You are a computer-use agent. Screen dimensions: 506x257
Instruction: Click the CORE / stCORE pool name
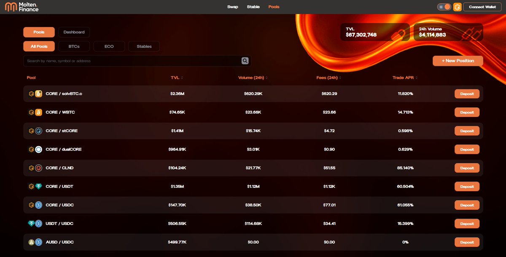[62, 131]
